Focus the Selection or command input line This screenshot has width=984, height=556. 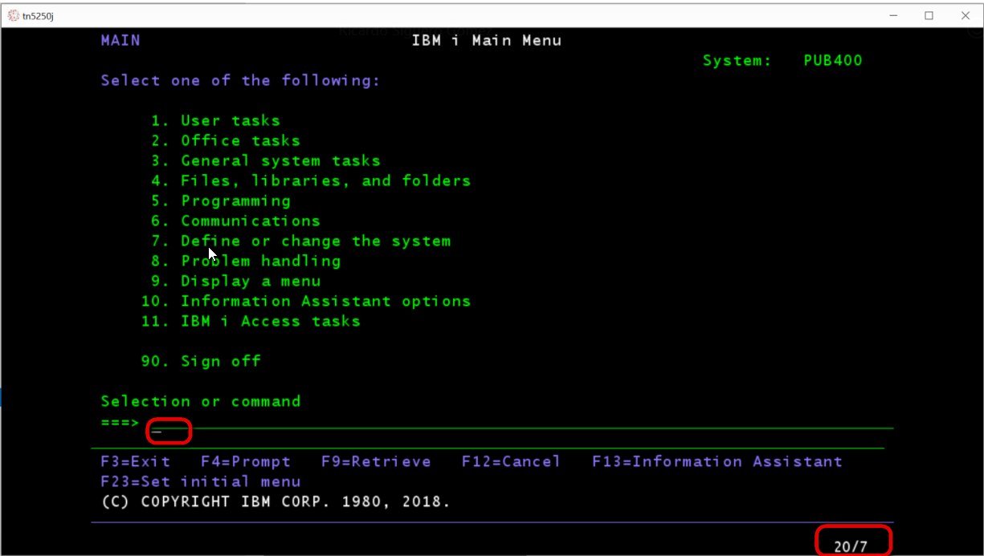point(514,422)
